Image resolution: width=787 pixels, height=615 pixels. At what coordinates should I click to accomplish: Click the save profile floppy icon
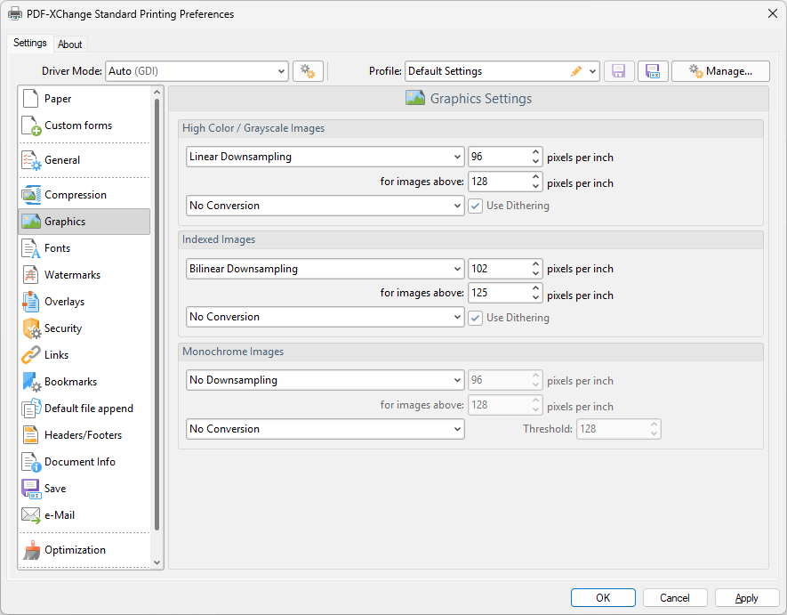[x=619, y=71]
